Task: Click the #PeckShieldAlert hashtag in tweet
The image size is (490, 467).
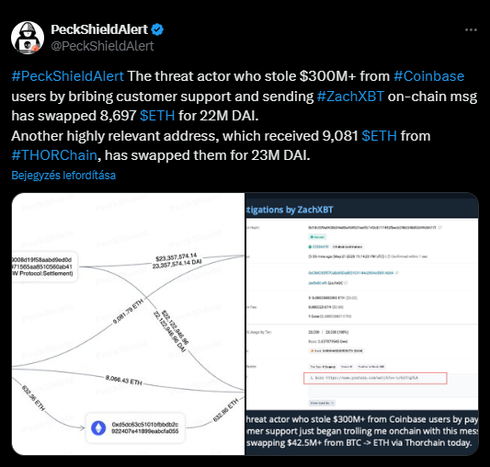Action: pyautogui.click(x=67, y=76)
